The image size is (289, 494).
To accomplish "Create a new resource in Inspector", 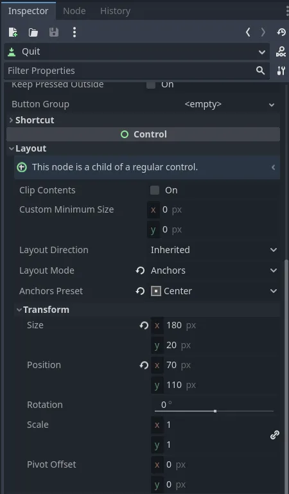I will point(13,32).
